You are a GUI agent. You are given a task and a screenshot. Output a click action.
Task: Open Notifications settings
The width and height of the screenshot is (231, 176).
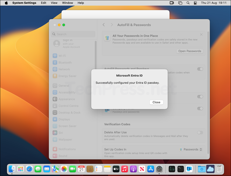coord(64,149)
